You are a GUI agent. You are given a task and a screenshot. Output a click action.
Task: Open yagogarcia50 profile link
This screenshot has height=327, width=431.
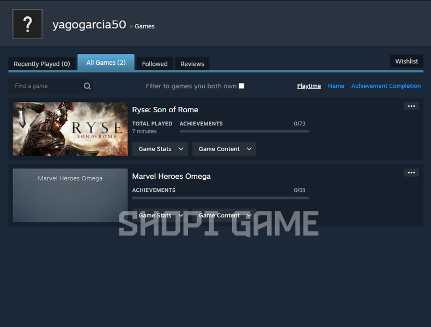point(89,25)
